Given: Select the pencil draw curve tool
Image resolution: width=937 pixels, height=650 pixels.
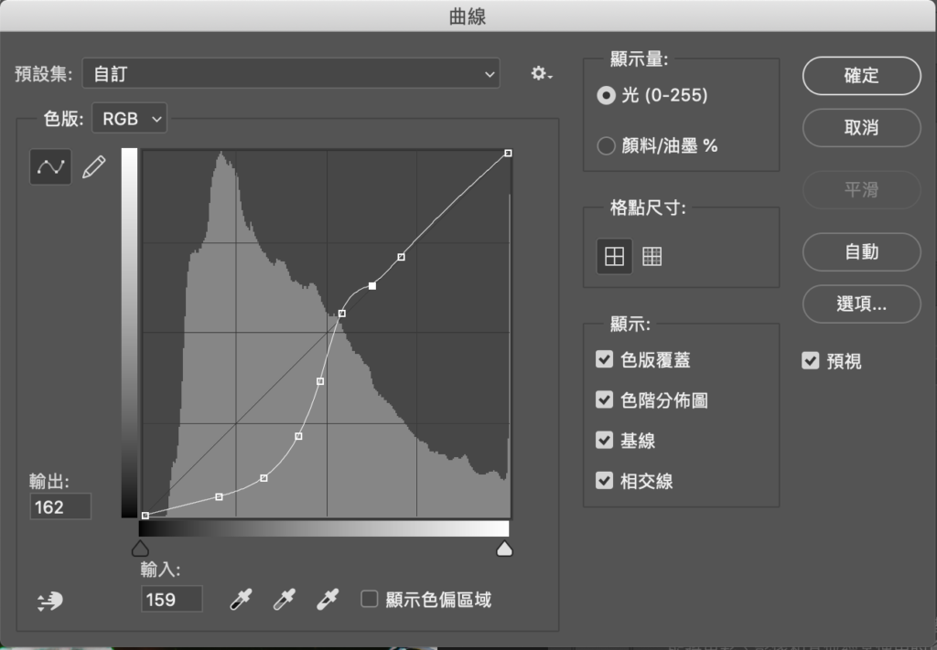Looking at the screenshot, I should pos(93,166).
